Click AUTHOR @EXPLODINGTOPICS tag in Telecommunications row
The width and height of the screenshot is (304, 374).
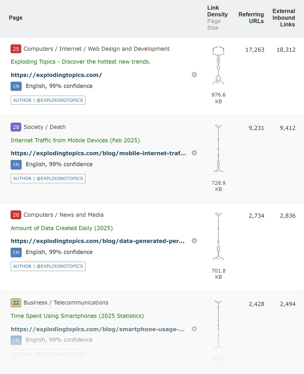pyautogui.click(x=48, y=354)
